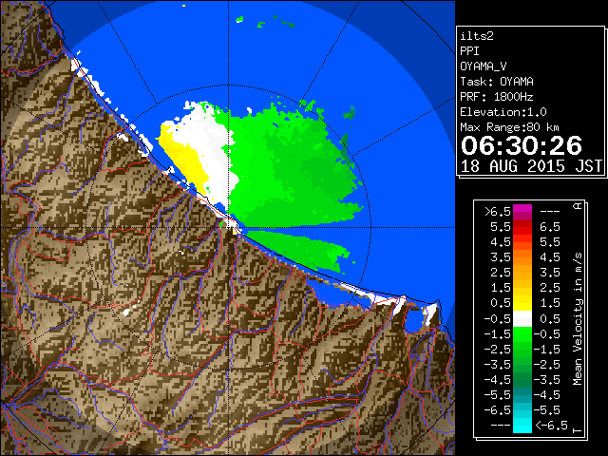608x456 pixels.
Task: Click the 'A' marker at legend top
Action: [x=578, y=206]
